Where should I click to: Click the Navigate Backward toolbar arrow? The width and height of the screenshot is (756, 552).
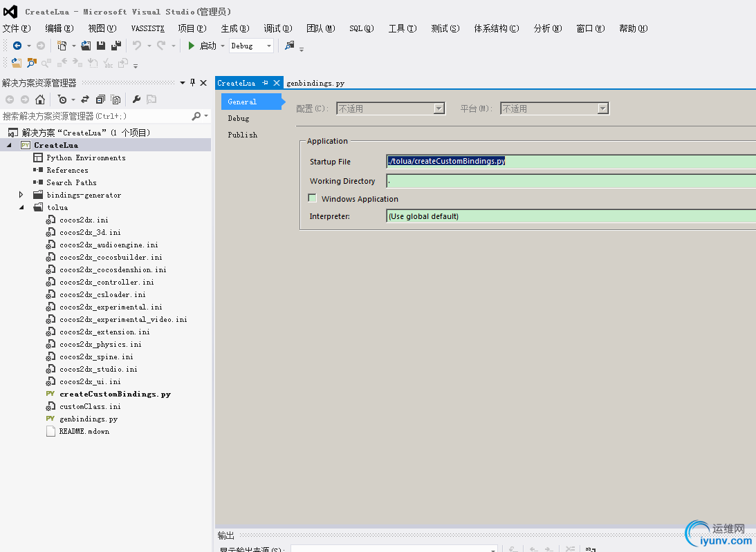point(17,46)
